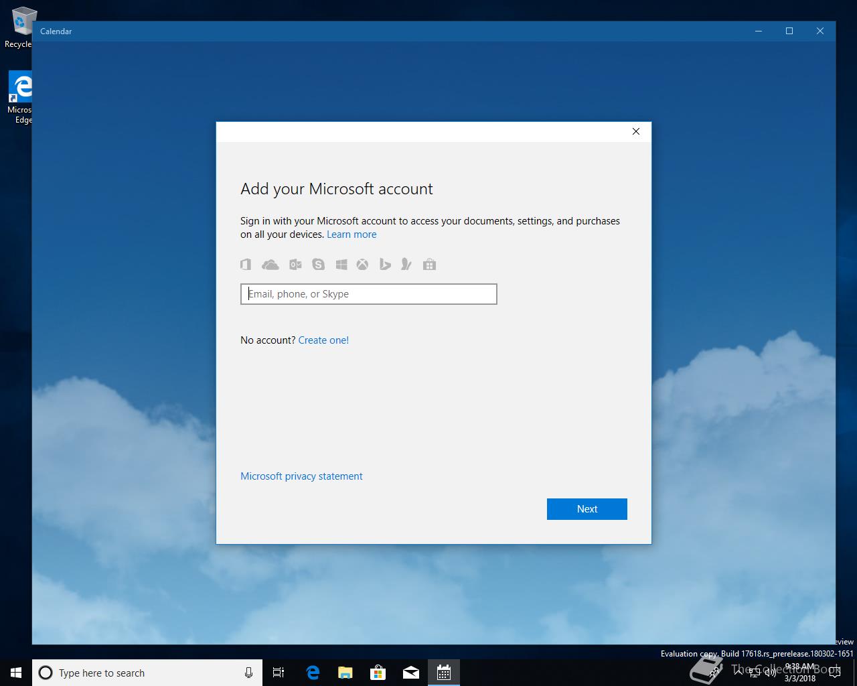Click the Email, phone, or Skype field
Viewport: 857px width, 686px height.
point(368,294)
